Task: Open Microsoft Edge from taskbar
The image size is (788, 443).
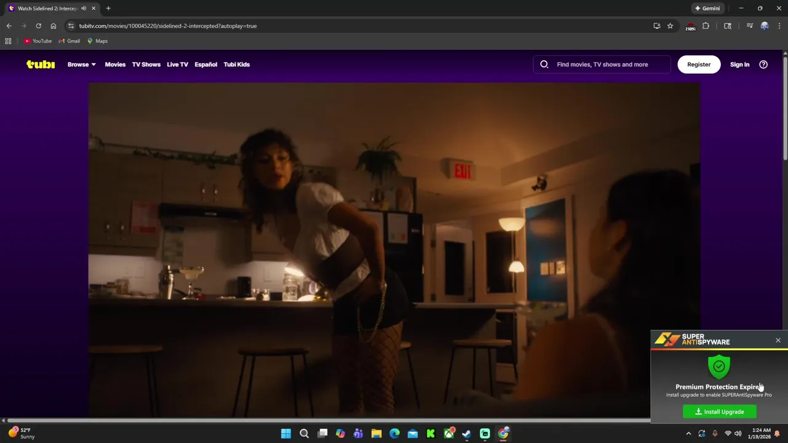Action: pyautogui.click(x=395, y=434)
